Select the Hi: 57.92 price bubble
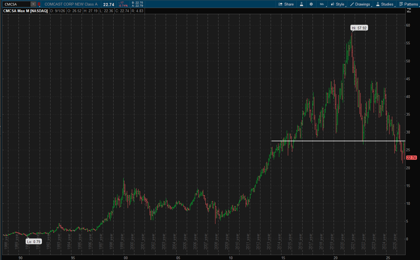The width and height of the screenshot is (420, 260). pyautogui.click(x=359, y=28)
